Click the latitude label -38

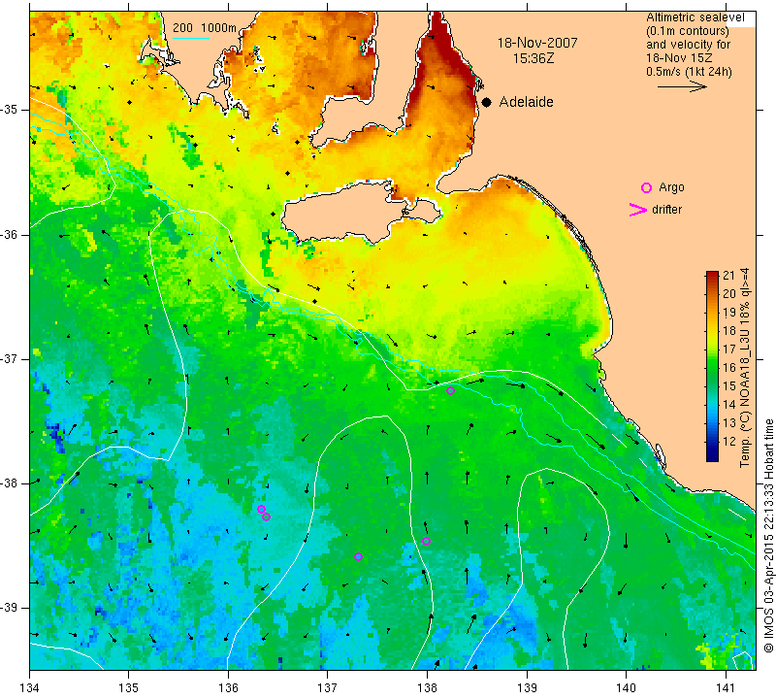click(x=9, y=483)
